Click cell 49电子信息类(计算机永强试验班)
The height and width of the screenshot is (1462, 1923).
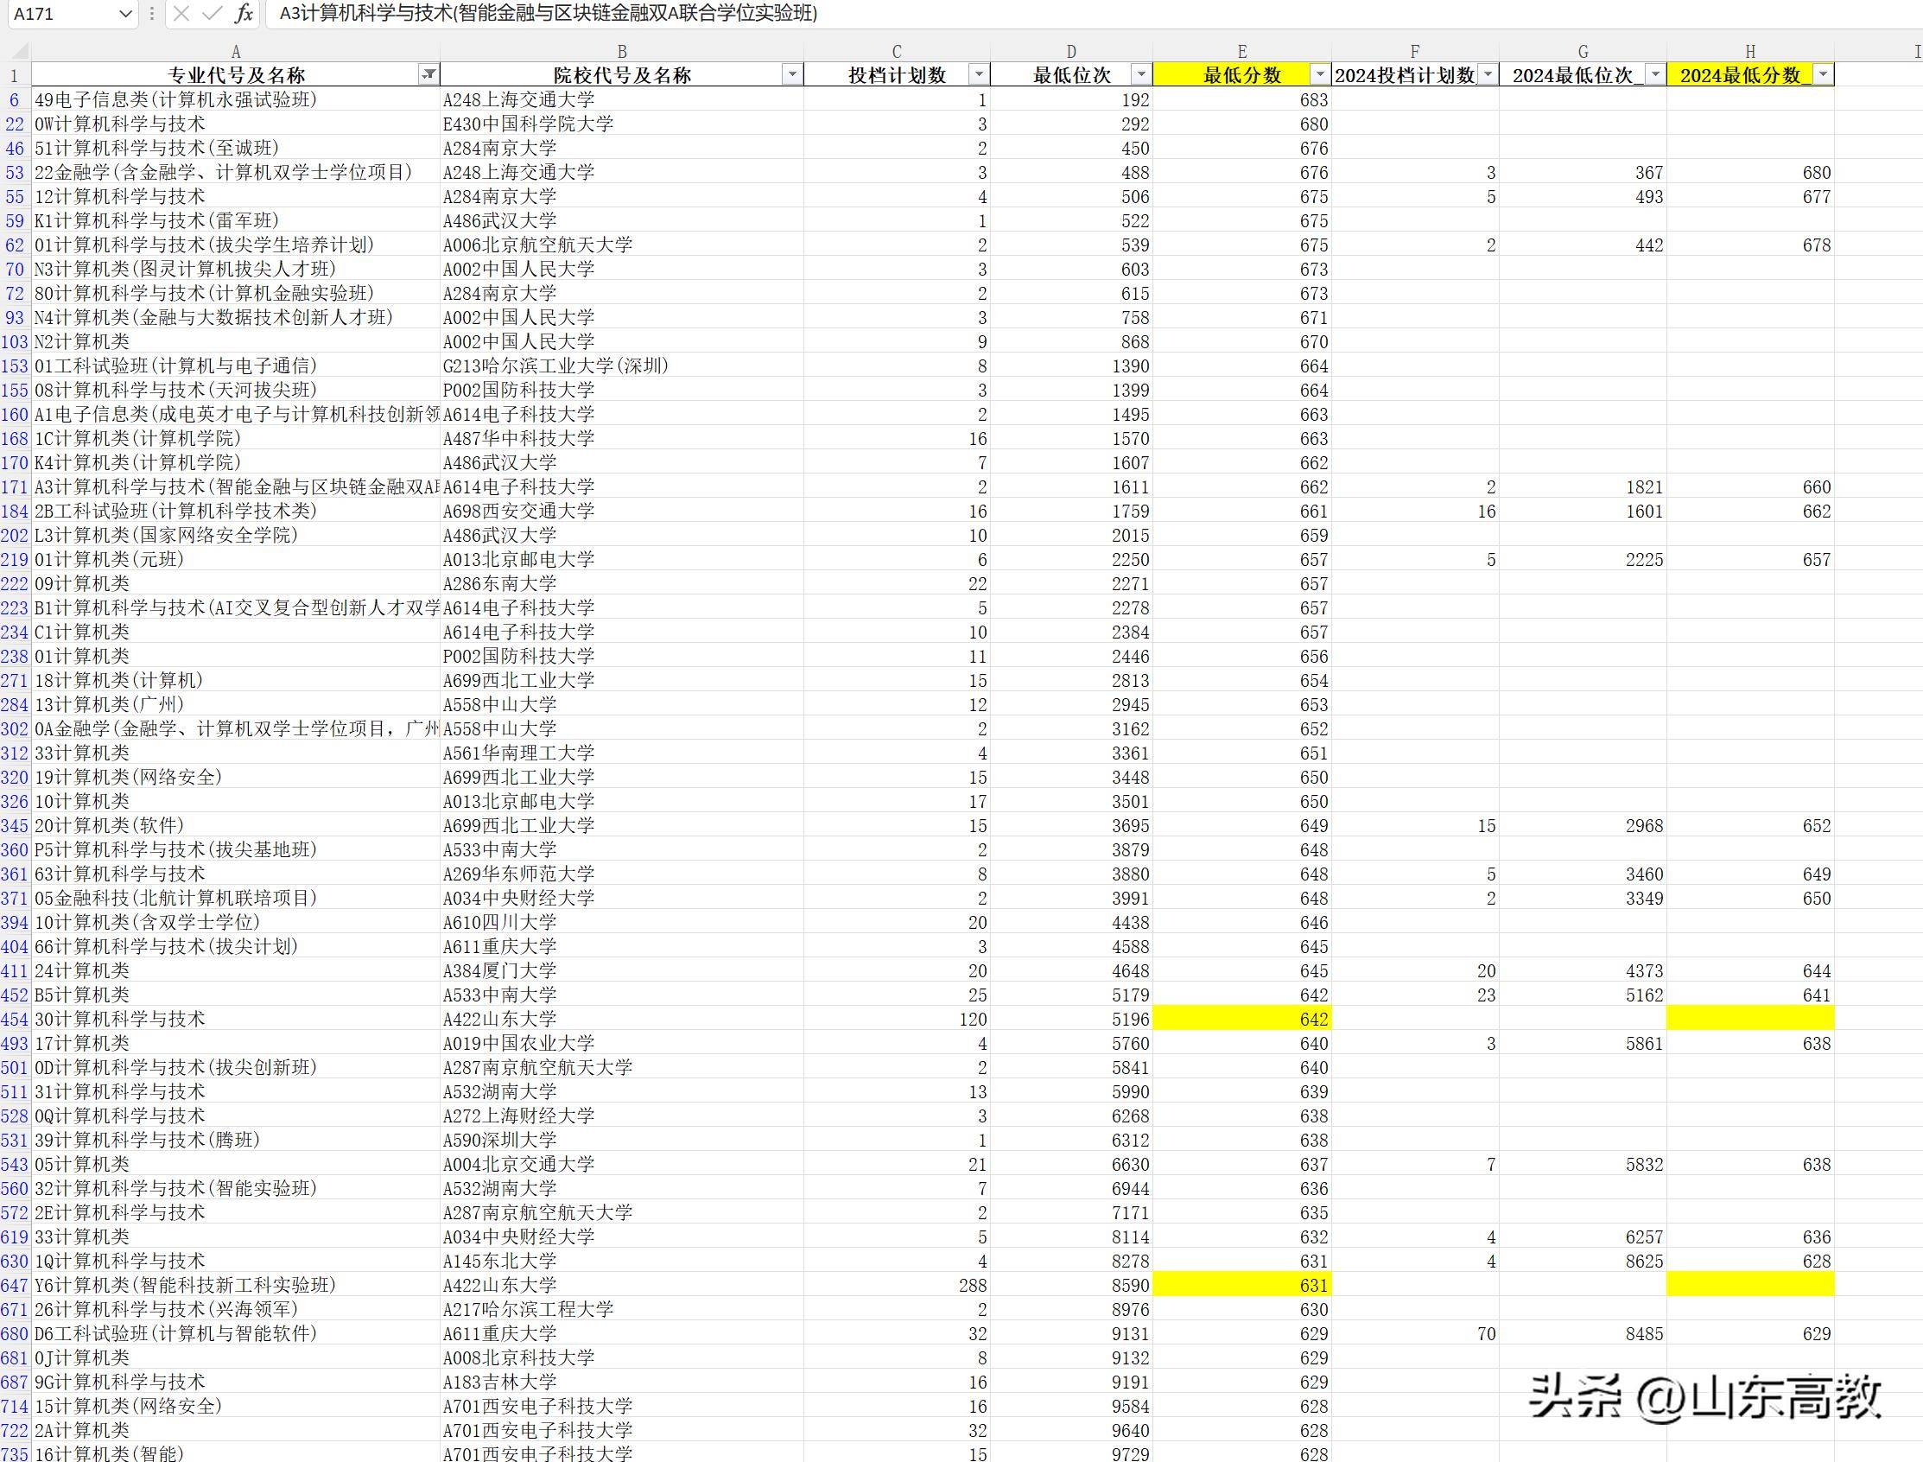coord(236,100)
